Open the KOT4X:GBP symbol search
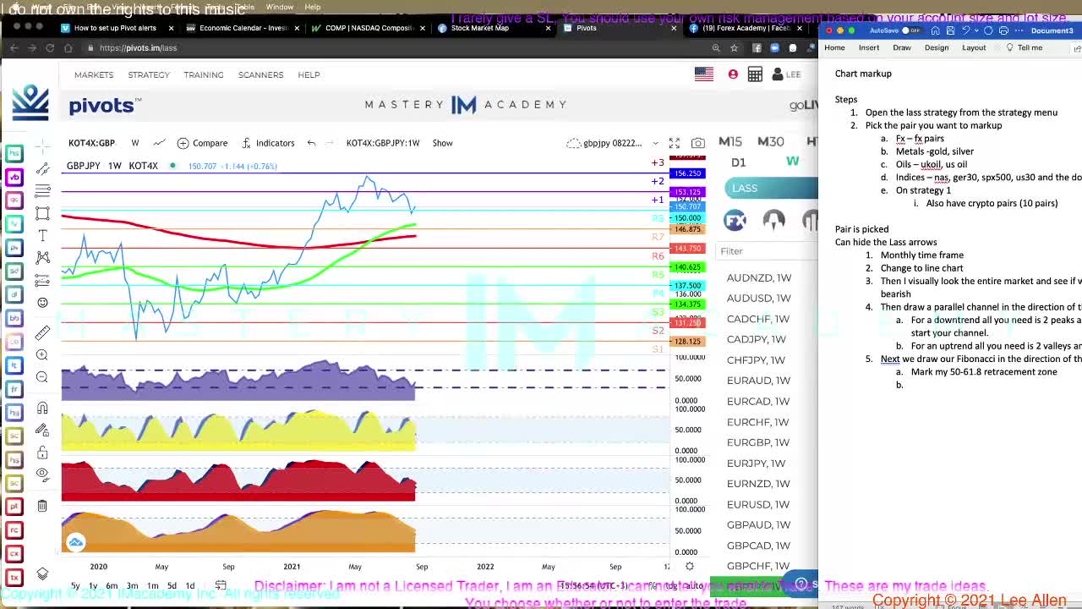This screenshot has height=609, width=1082. pos(91,143)
